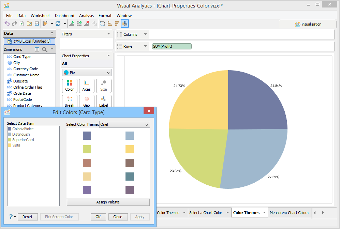Image resolution: width=340 pixels, height=229 pixels.
Task: Click the SUM(Profit) pill in Rows
Action: [x=172, y=46]
